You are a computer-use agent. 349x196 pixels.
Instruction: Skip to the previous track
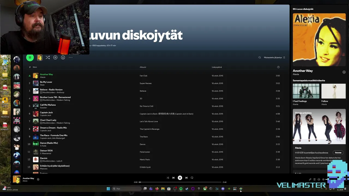point(173,178)
